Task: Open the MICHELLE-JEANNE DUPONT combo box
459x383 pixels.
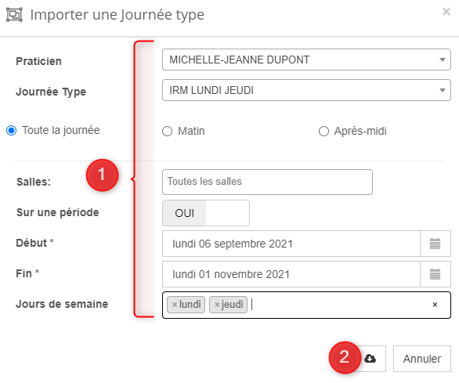Action: coord(306,60)
